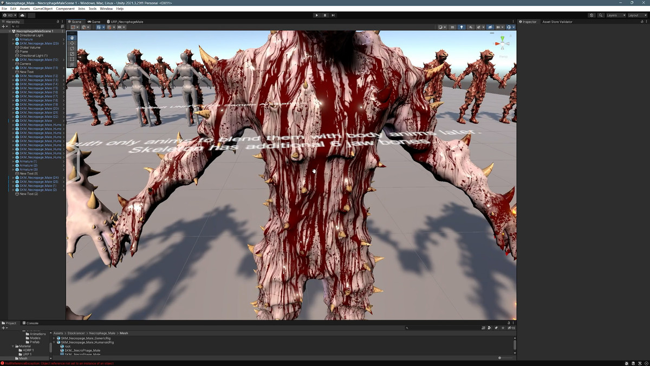Click the cloud services icon
The image size is (650, 366).
(x=22, y=15)
